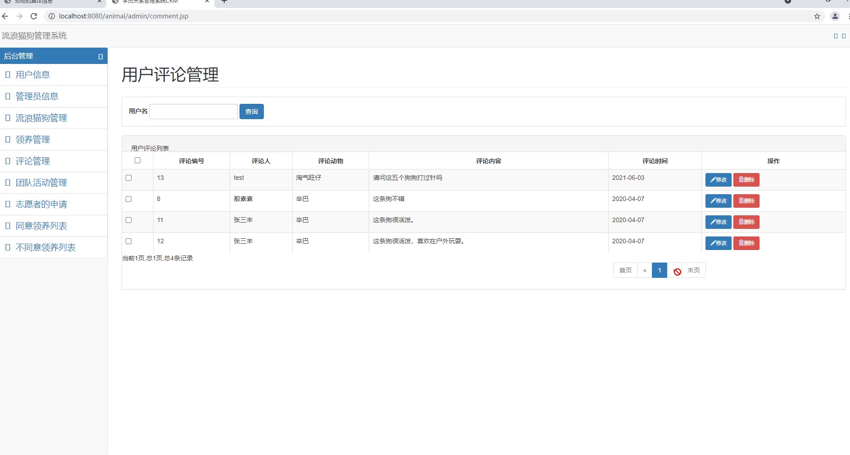Collapse the 后台管理 sidebar header
Viewport: 850px width, 455px height.
coord(100,56)
